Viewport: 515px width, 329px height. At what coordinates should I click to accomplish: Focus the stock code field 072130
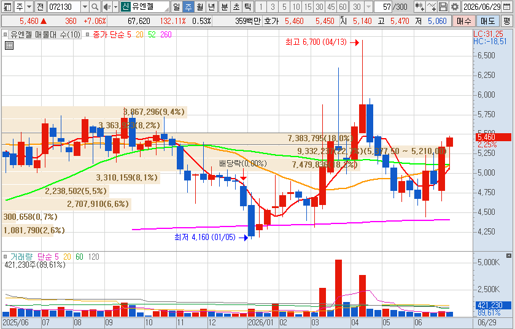(64, 7)
